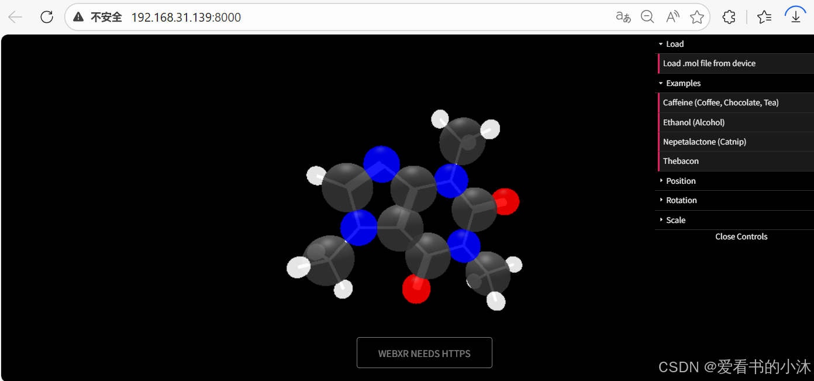Image resolution: width=814 pixels, height=381 pixels.
Task: Open the browser extensions puzzle icon
Action: [729, 17]
